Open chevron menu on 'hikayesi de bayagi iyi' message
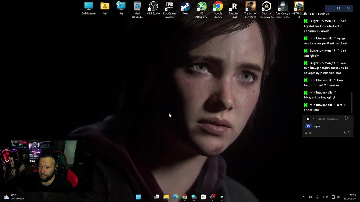The image size is (360, 202). pyautogui.click(x=335, y=92)
